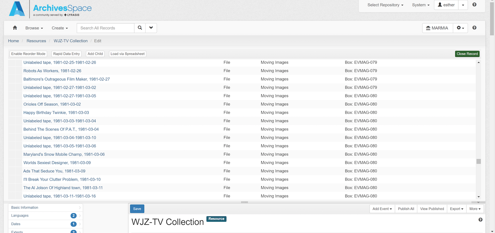This screenshot has height=233, width=495.
Task: Click the help icon beside WJZ-TV Collection title
Action: 480,220
